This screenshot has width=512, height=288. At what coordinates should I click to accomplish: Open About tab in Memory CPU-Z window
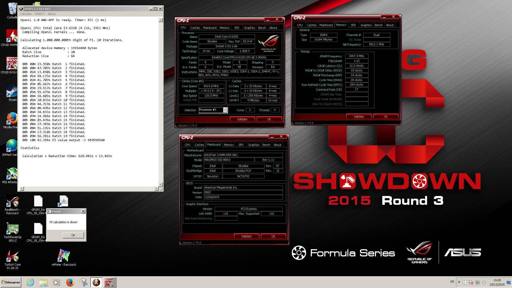(x=390, y=25)
